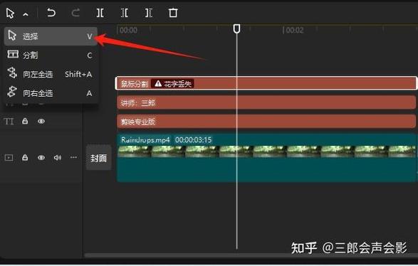This screenshot has height=266, width=418.
Task: Select the 剪映专业版 text clip
Action: tap(266, 122)
